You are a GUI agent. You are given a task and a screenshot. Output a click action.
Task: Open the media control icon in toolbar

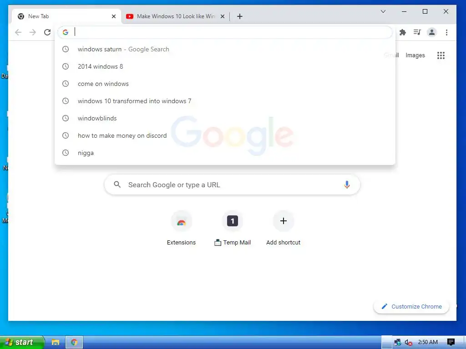(x=417, y=32)
